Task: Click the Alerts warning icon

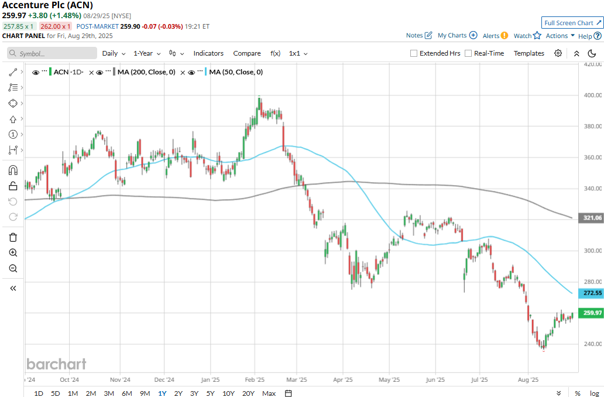Action: coord(505,36)
